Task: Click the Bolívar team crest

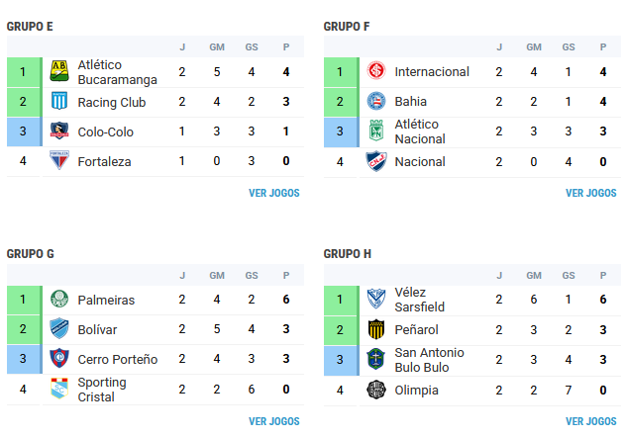Action: click(59, 328)
